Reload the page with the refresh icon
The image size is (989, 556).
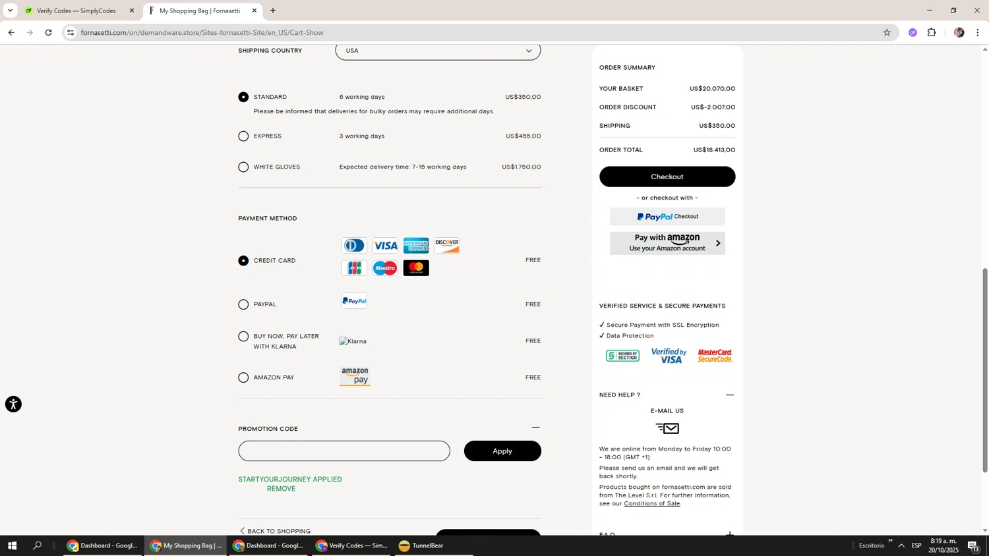(x=48, y=32)
